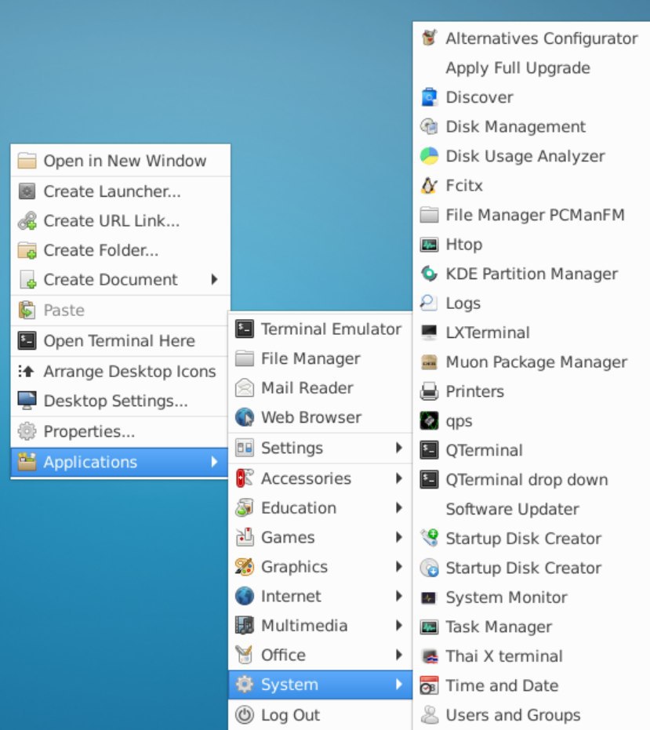This screenshot has height=730, width=650.
Task: Click the Fcitx penguin icon
Action: [429, 185]
